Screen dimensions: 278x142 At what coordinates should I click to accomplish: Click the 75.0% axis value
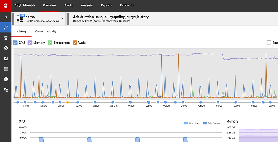23,133
